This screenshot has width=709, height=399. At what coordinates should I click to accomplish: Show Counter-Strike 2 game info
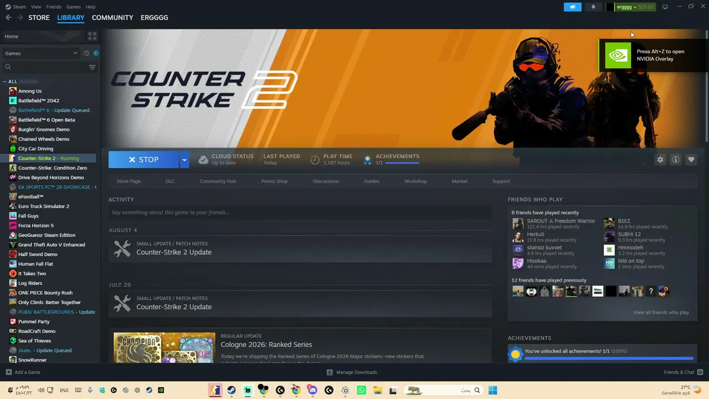tap(676, 160)
